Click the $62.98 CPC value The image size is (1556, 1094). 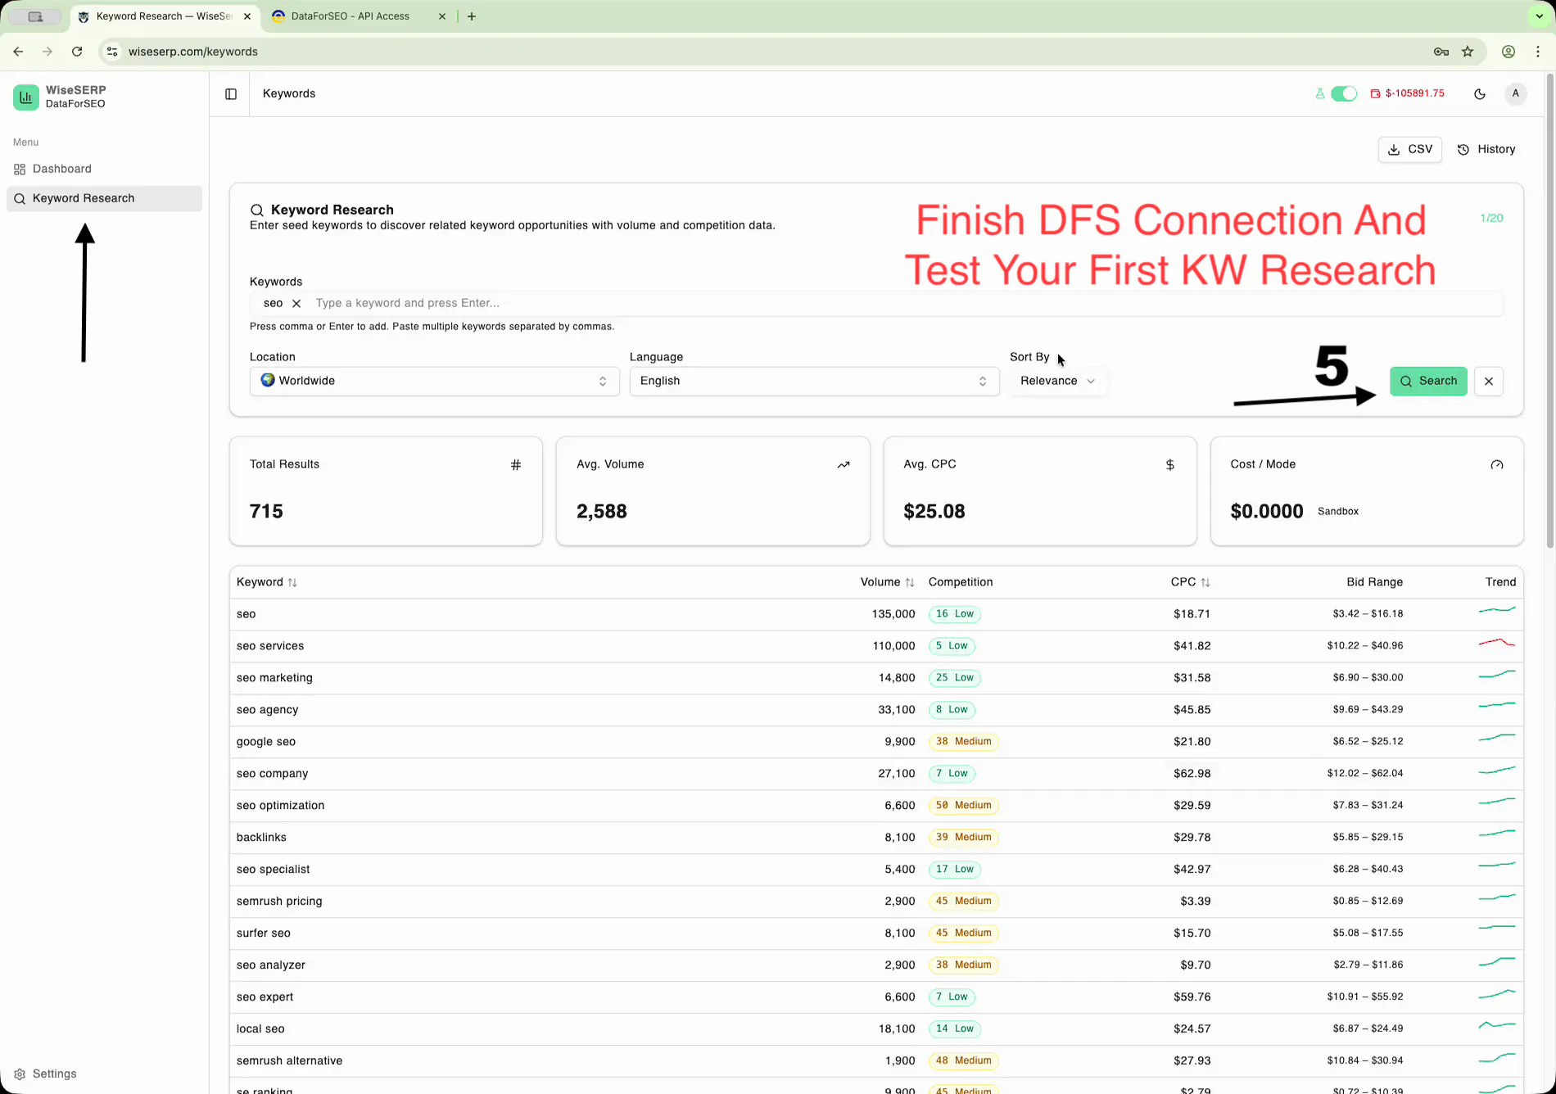coord(1192,774)
